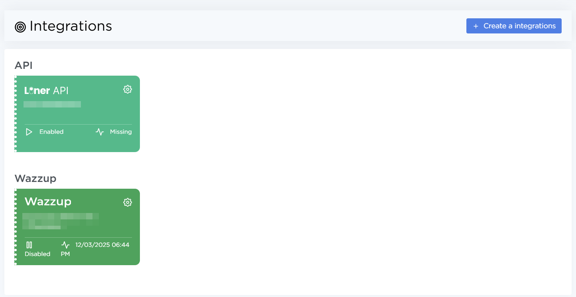Click blurred description text on Wazzup card
Screen dimensions: 576x297
[x=61, y=221]
